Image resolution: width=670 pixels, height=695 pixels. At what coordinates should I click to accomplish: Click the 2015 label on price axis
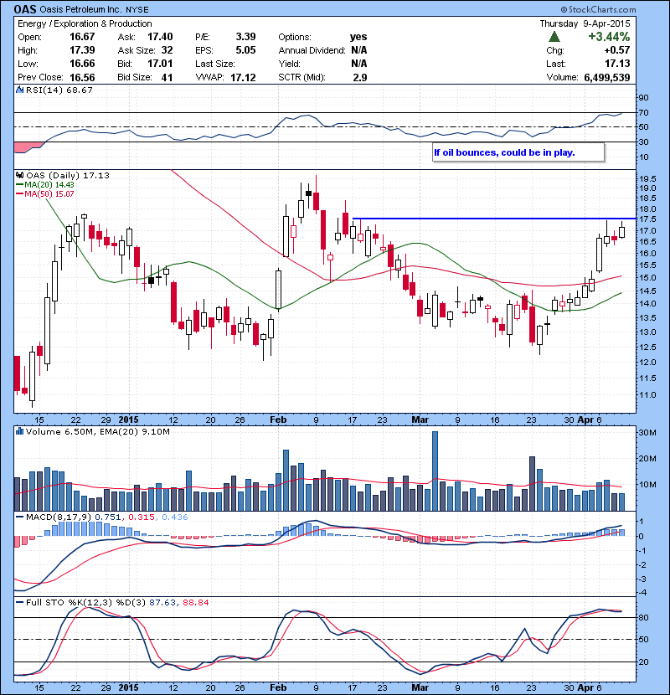pyautogui.click(x=129, y=420)
